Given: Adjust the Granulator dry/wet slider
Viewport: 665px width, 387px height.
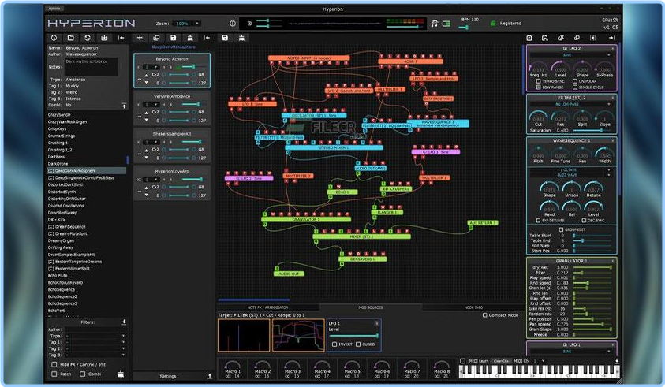Looking at the screenshot, I should pyautogui.click(x=592, y=267).
